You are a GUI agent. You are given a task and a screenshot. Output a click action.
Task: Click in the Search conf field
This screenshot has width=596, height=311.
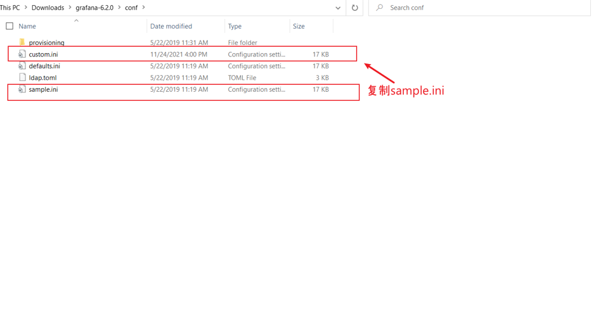[480, 8]
